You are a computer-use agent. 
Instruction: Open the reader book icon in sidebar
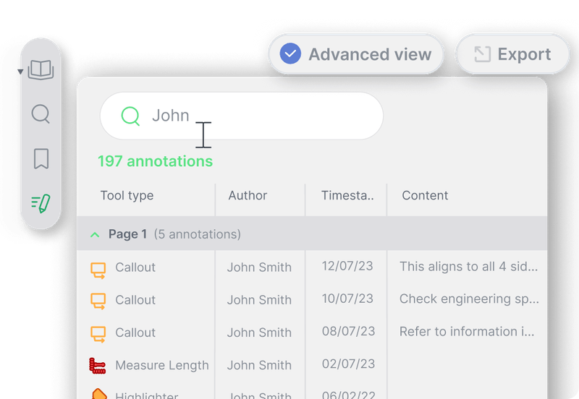pos(41,70)
